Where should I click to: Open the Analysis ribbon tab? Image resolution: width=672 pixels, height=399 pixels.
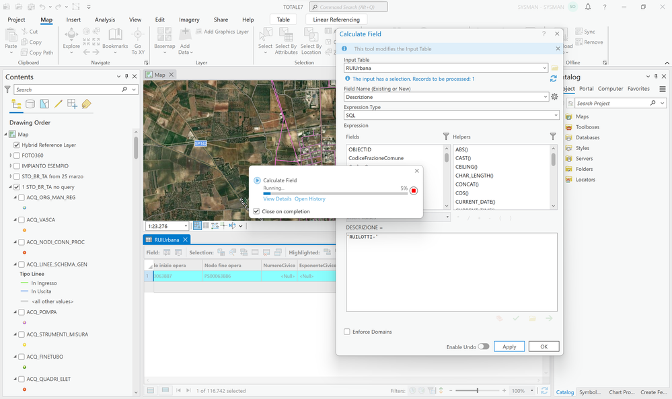click(105, 20)
